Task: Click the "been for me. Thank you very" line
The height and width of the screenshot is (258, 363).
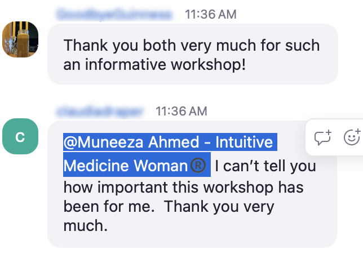Action: click(169, 206)
